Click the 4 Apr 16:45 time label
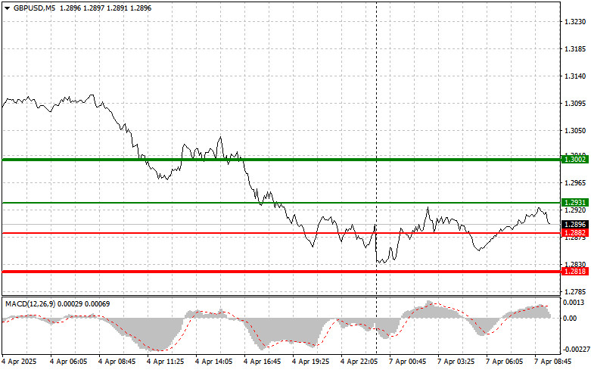The width and height of the screenshot is (591, 370). pos(263,362)
